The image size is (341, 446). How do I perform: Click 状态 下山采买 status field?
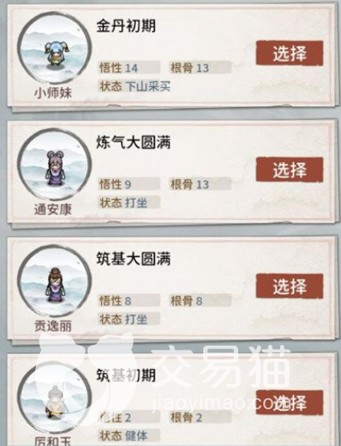(x=135, y=86)
